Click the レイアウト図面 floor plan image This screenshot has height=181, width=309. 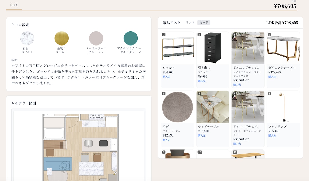point(79,146)
